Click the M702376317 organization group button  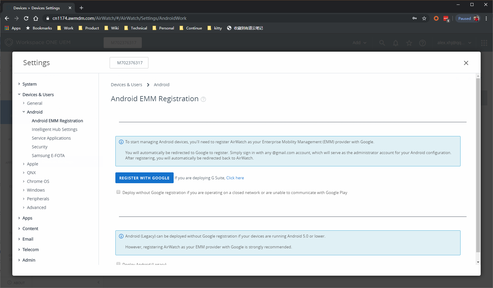click(129, 63)
